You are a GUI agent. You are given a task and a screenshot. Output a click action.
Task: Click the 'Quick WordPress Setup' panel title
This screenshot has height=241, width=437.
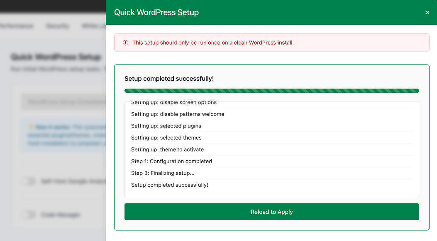[x=156, y=12]
